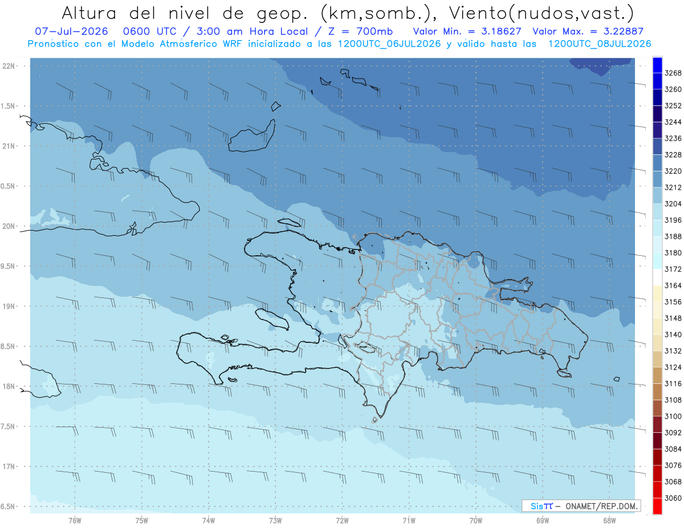Click the "17N" latitude label

[8, 466]
